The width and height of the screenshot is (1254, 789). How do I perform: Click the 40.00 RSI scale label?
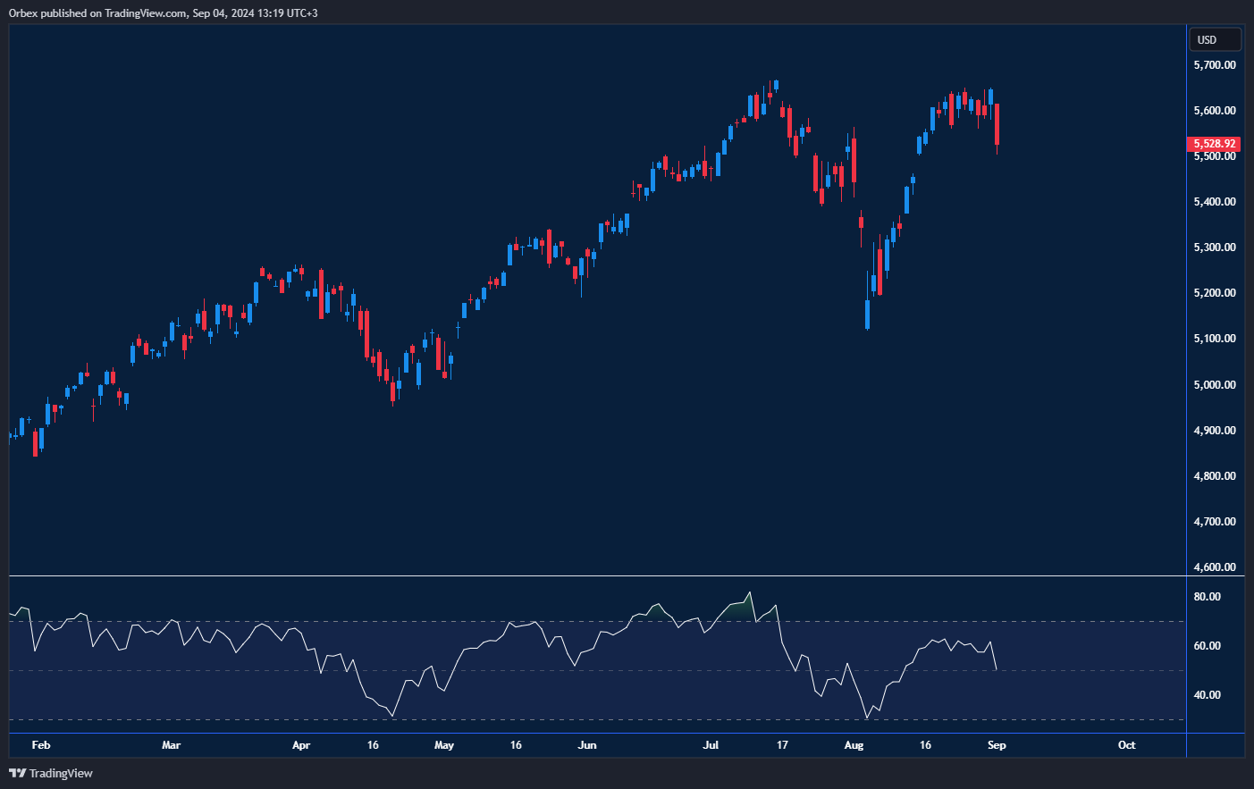click(x=1208, y=695)
